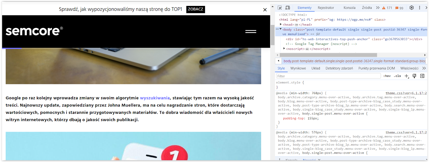Show more style subtabs chevron
The image size is (429, 162).
click(x=424, y=68)
